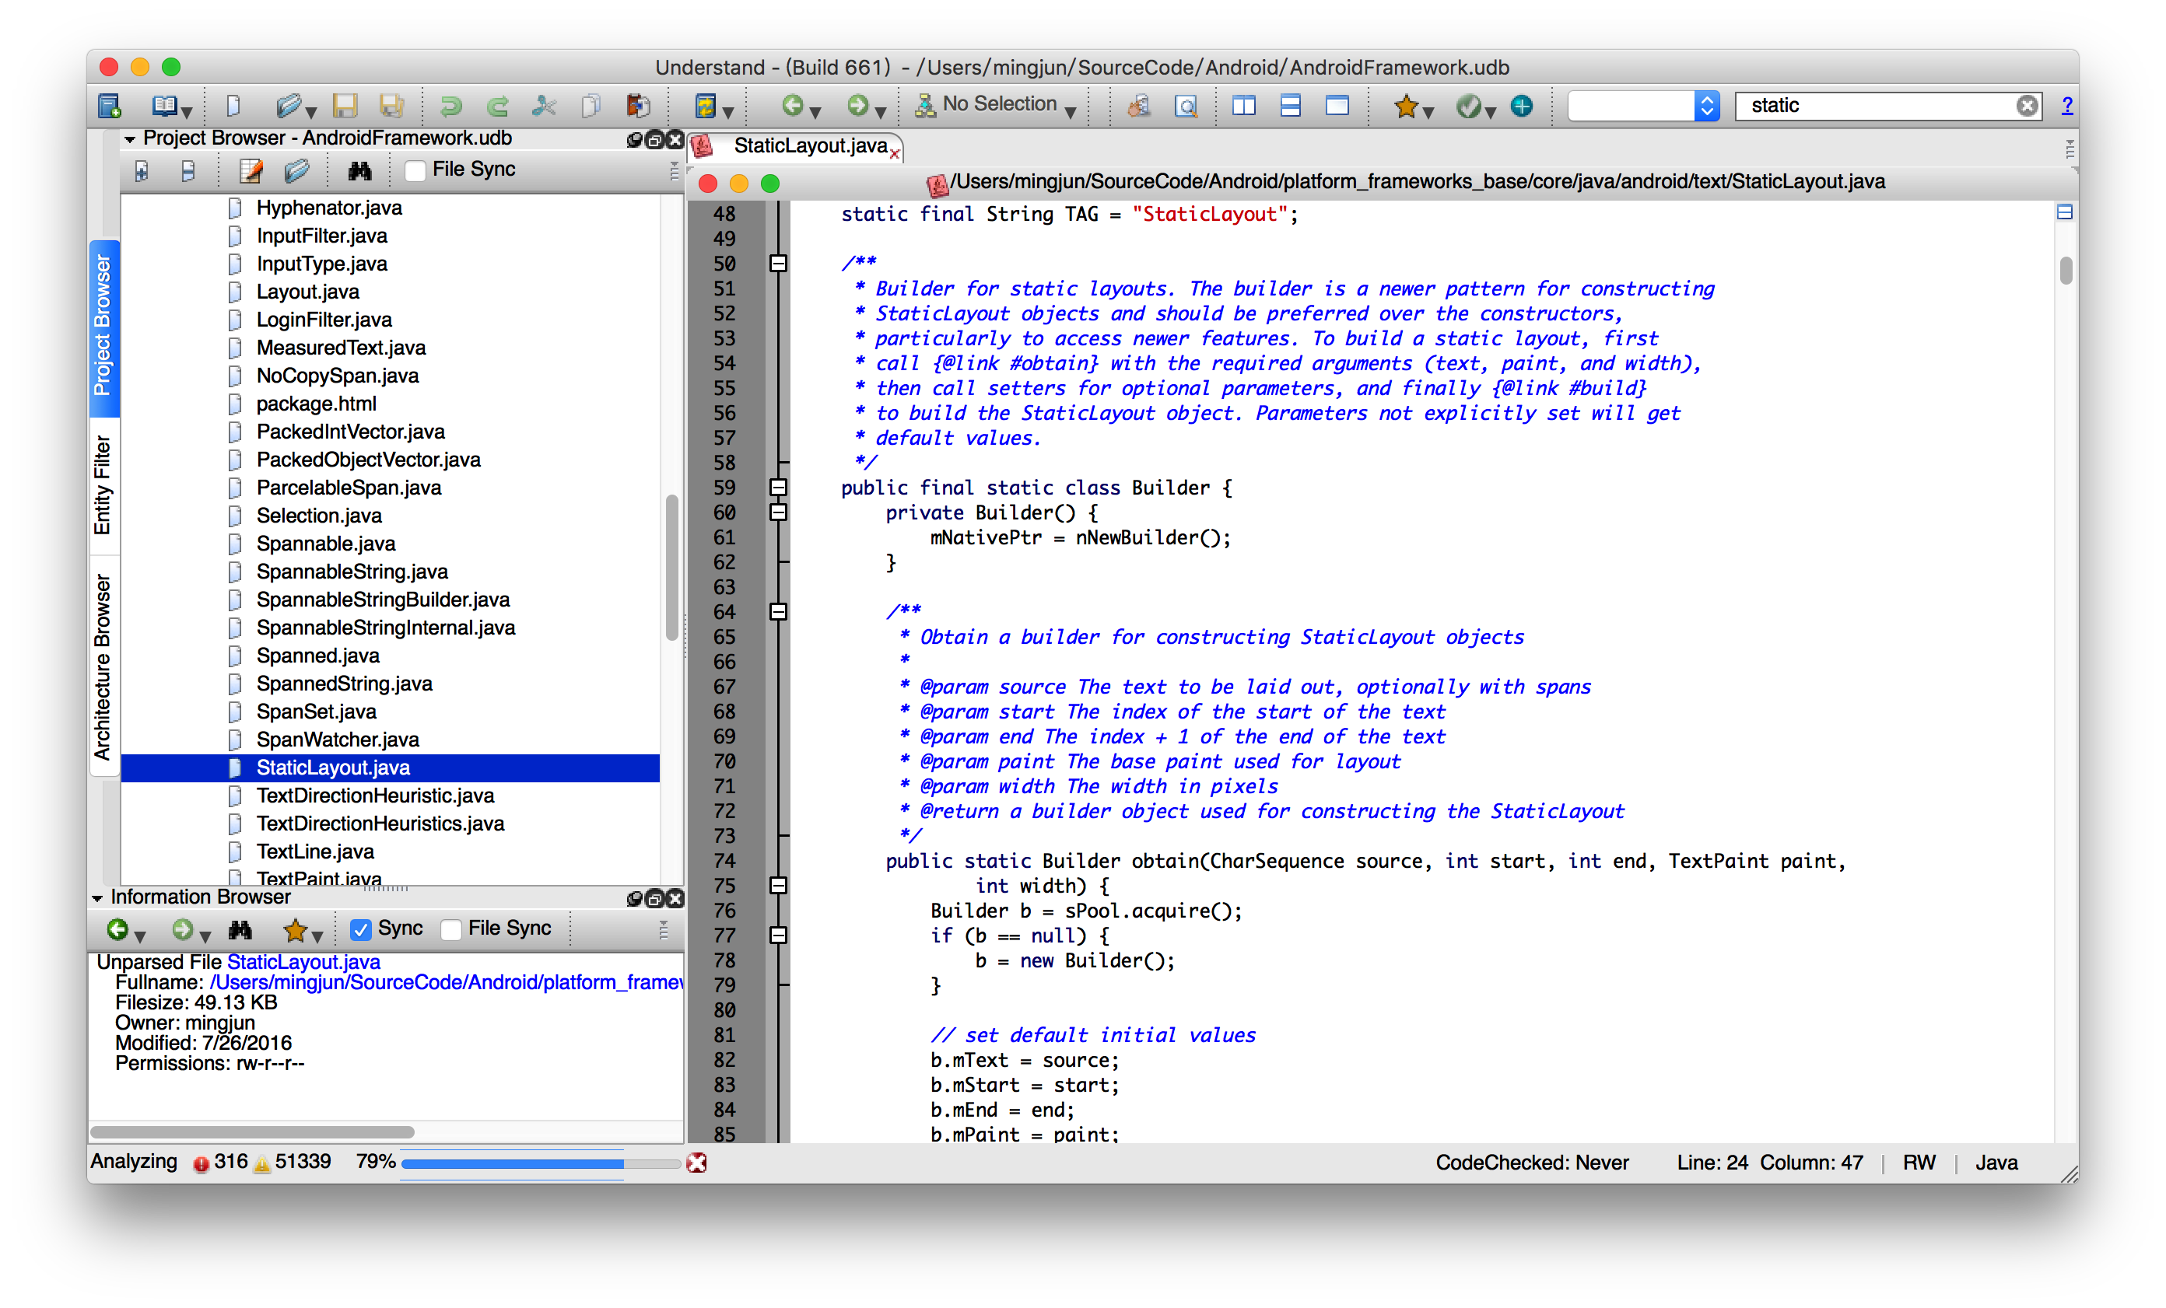
Task: Click the Save file toolbar icon
Action: [x=345, y=107]
